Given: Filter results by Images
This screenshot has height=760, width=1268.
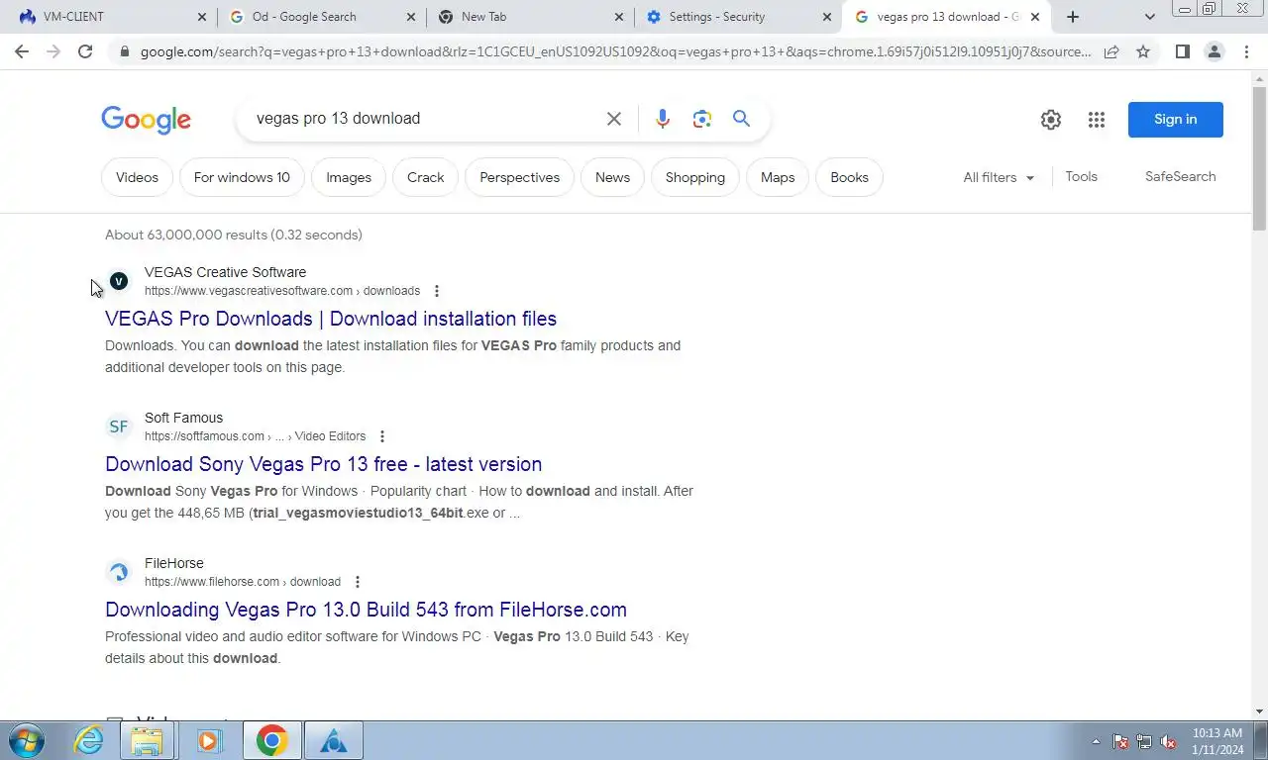Looking at the screenshot, I should tap(349, 177).
